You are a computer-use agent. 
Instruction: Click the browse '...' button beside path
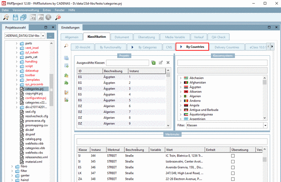(51, 36)
